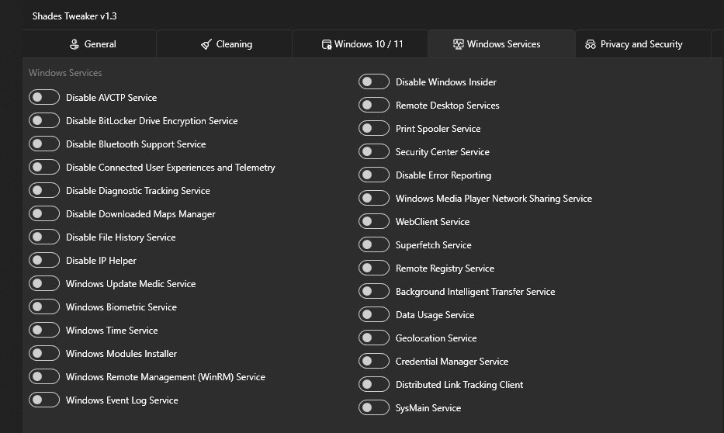Viewport: 724px width, 433px height.
Task: Toggle Windows Event Log Service switch
Action: 44,400
